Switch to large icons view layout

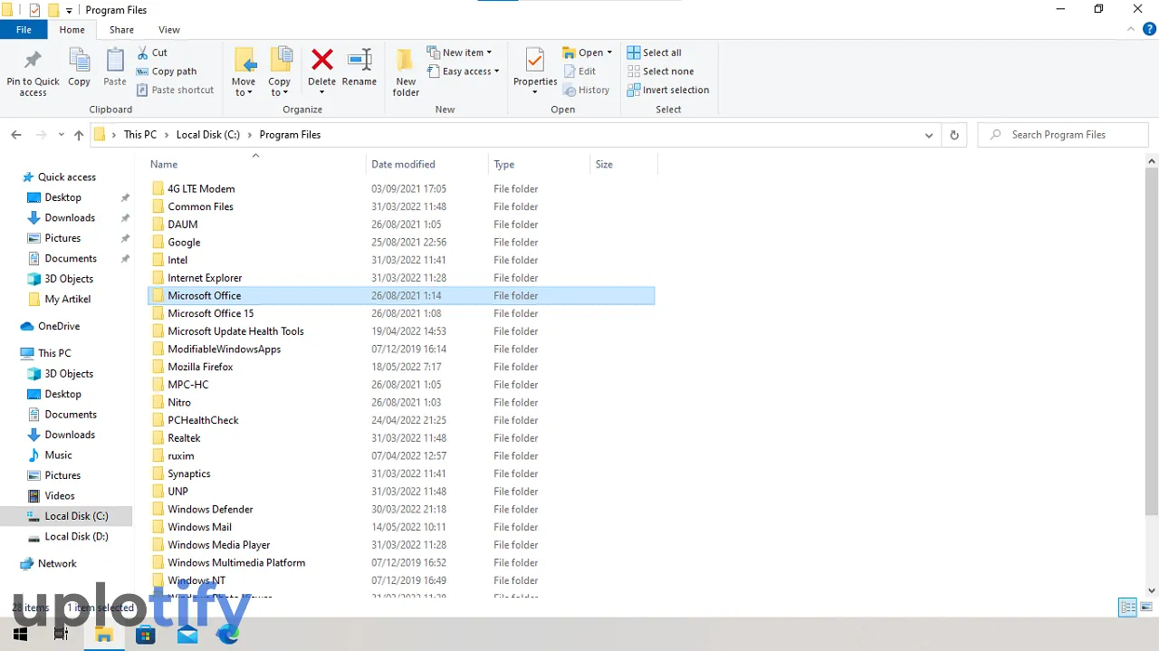coord(1146,608)
